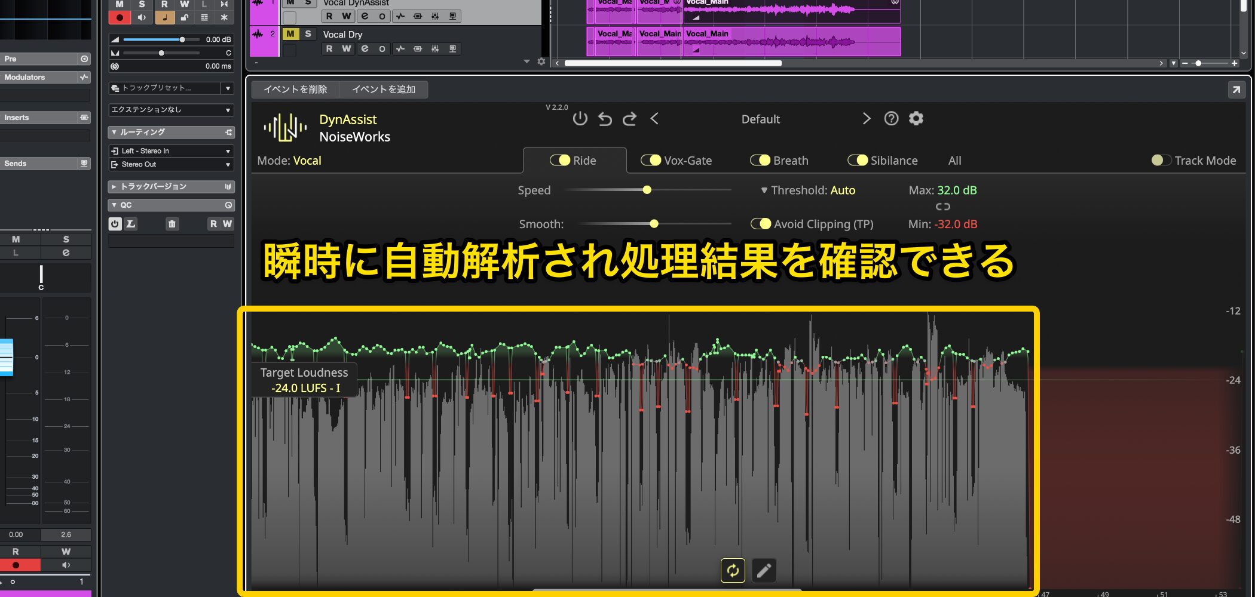Viewport: 1255px width, 597px height.
Task: Click show lanes icon in inspector
Action: 204,17
